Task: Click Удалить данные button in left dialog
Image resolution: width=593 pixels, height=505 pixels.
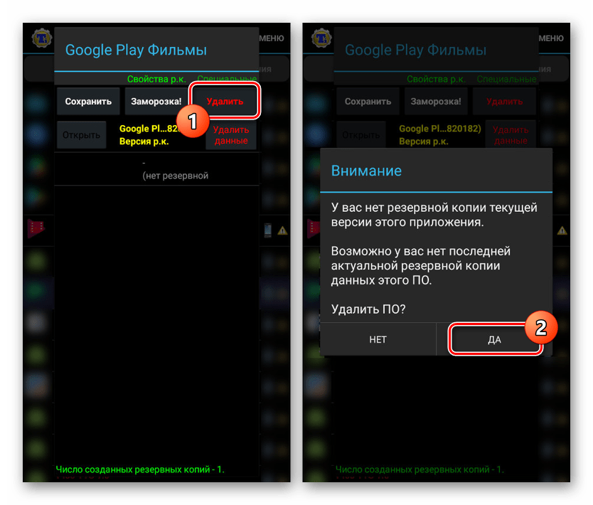Action: pos(231,135)
